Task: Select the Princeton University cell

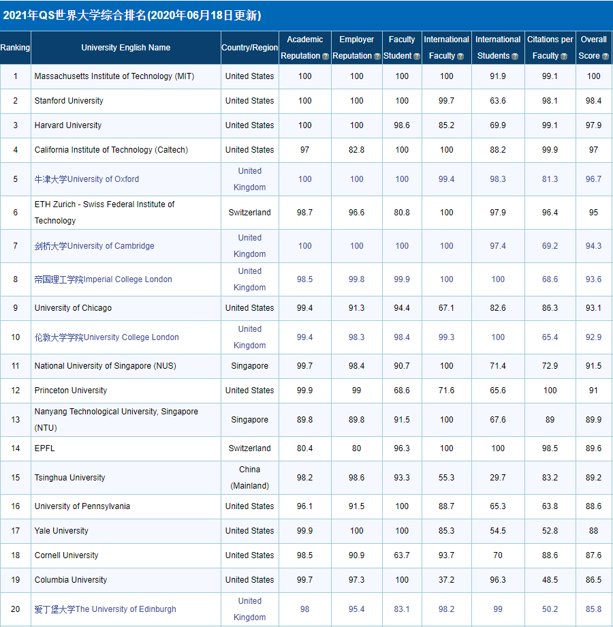Action: click(x=126, y=391)
